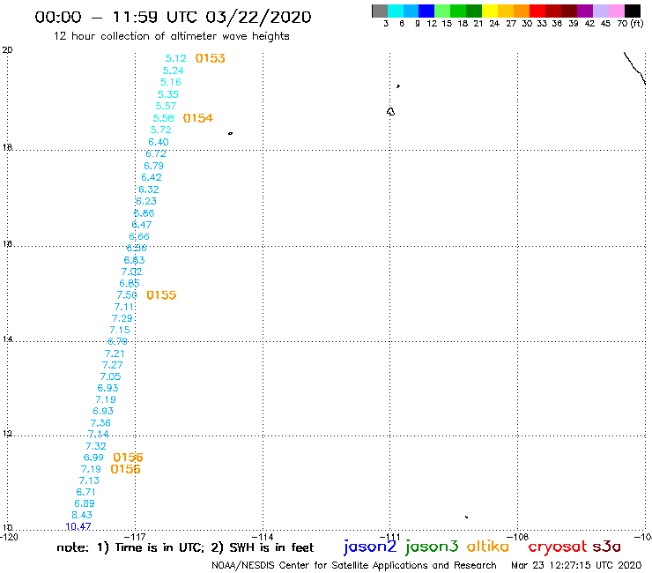The height and width of the screenshot is (573, 652).
Task: Click the dark blue 12 ft legend swatch
Action: [426, 11]
